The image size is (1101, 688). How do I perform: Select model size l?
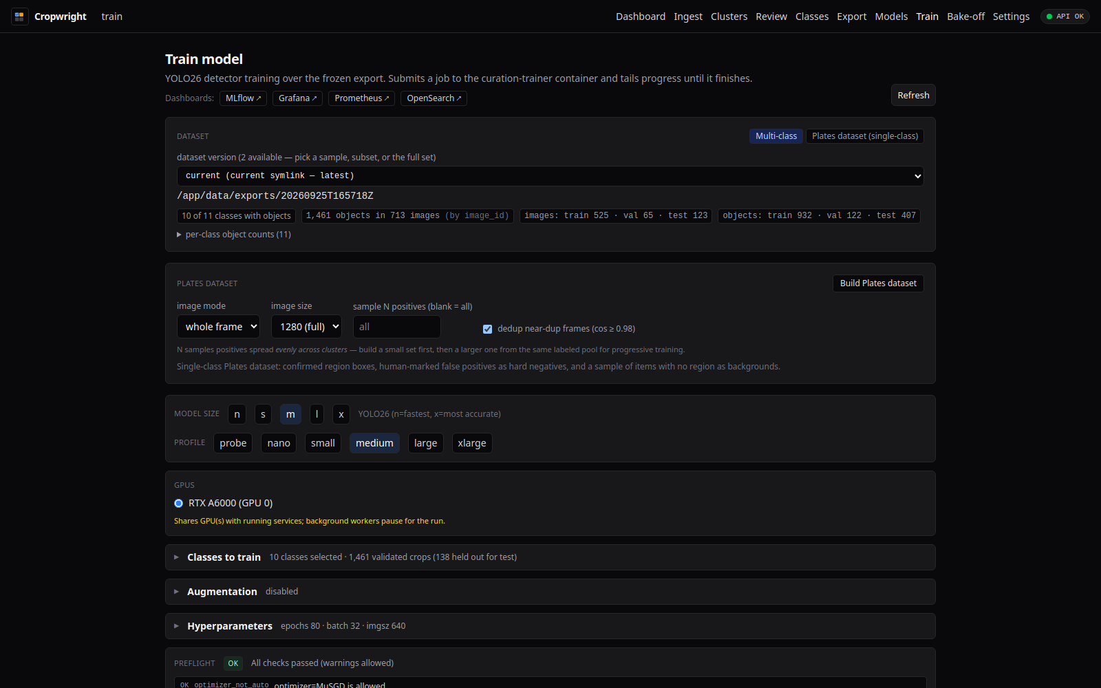(317, 414)
